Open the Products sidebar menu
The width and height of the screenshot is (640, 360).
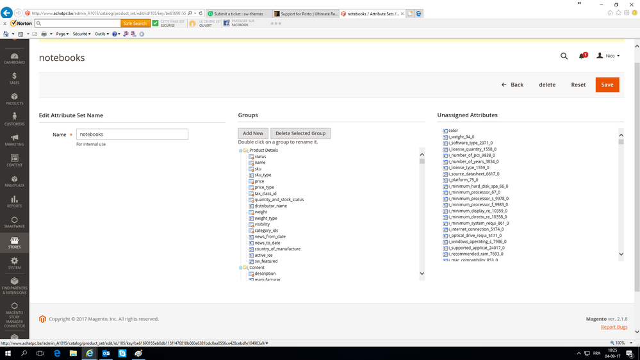point(14,99)
